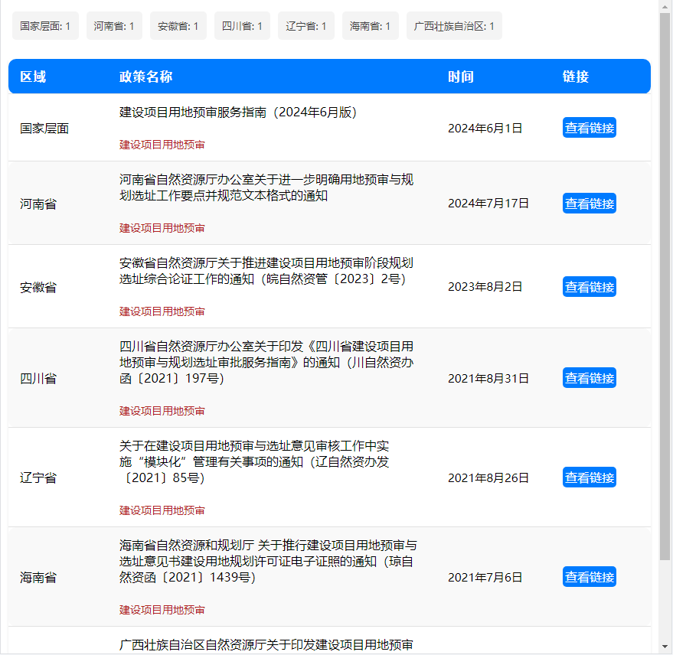Click the 辽宁省 “模块化”管理 policy title

click(x=254, y=461)
